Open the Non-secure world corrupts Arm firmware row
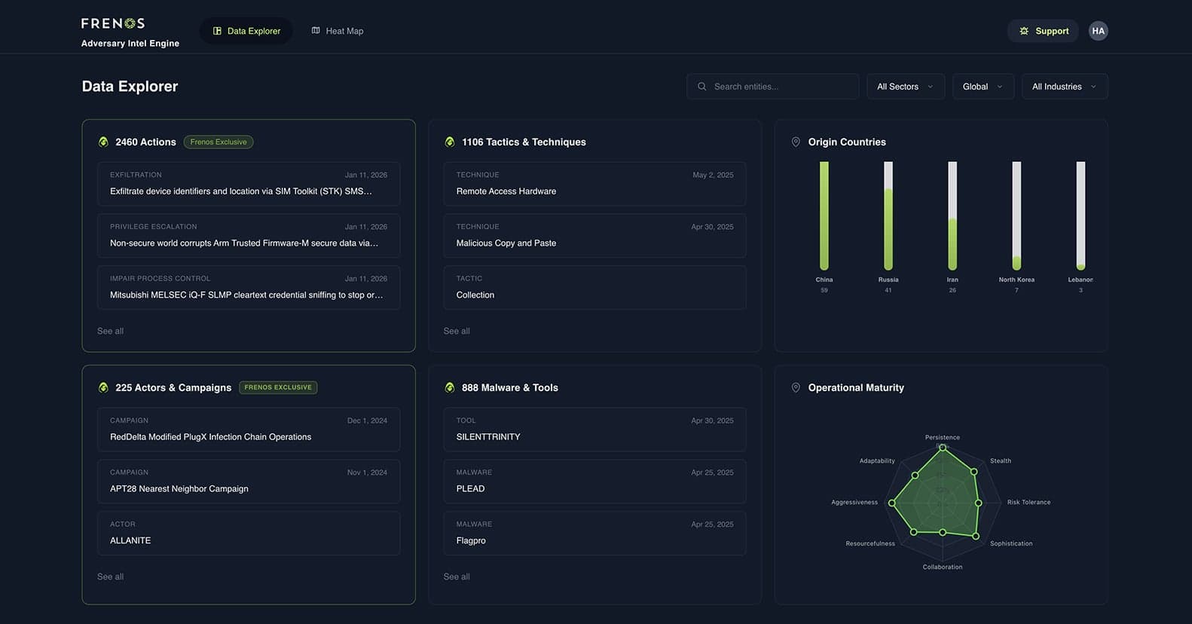The height and width of the screenshot is (624, 1192). (249, 236)
